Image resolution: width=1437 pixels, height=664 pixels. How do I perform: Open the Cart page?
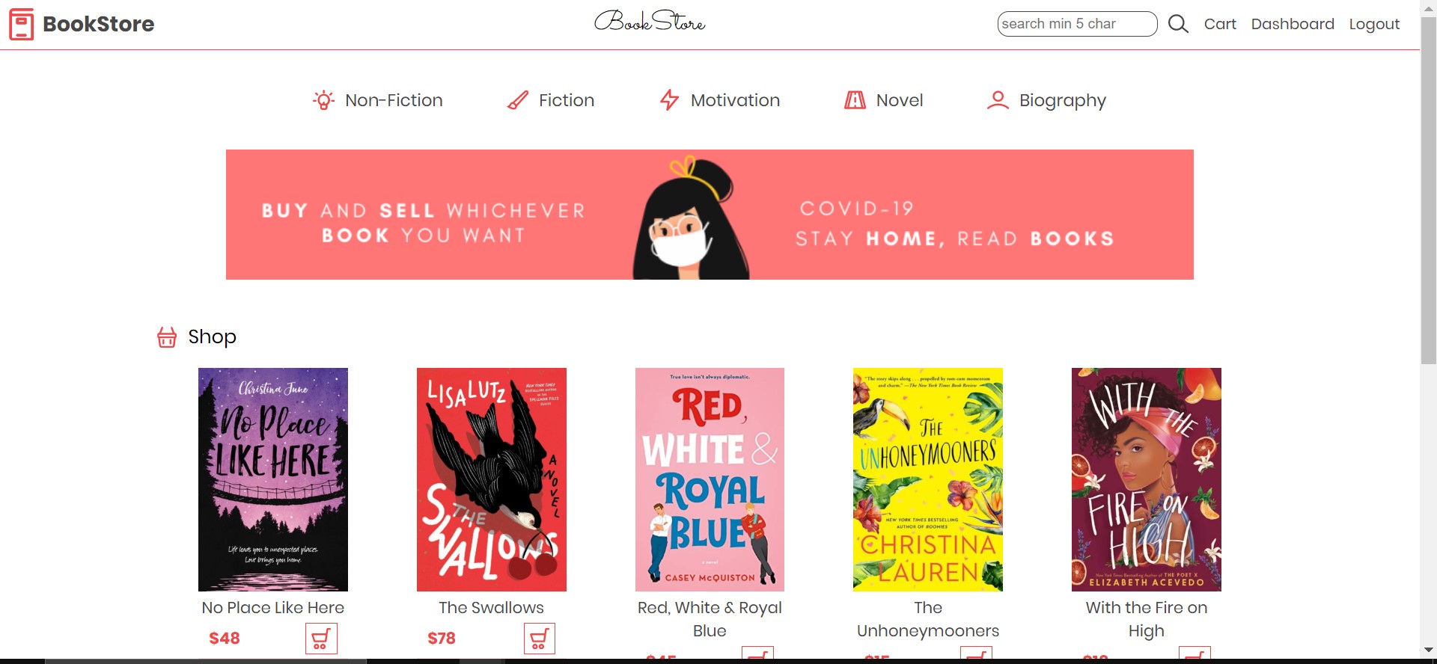pyautogui.click(x=1220, y=24)
